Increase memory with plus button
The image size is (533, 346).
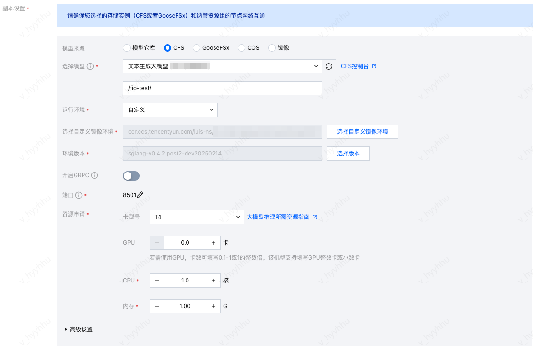[213, 306]
